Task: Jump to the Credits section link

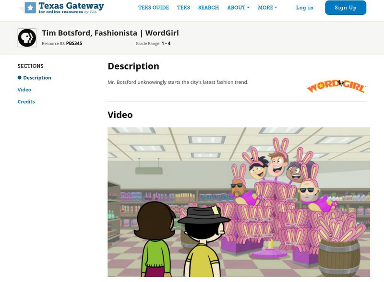Action: click(26, 102)
